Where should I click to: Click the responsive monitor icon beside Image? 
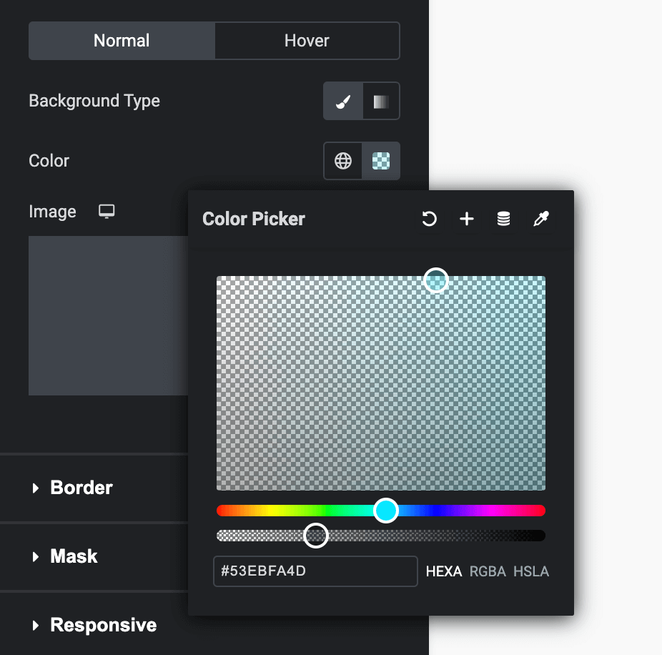pyautogui.click(x=107, y=212)
